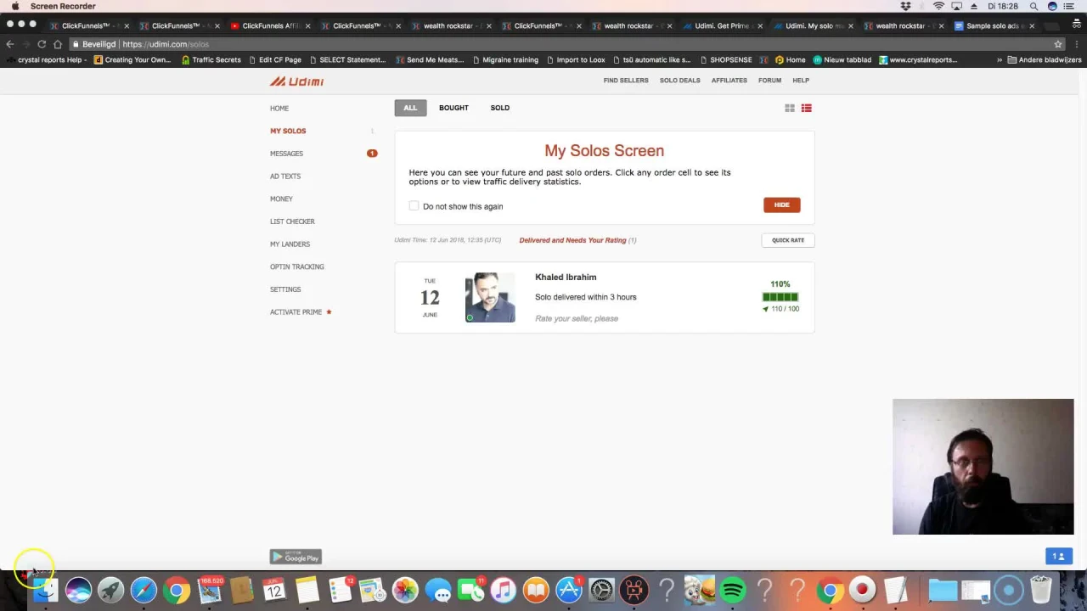
Task: Open Safari from the Dock
Action: click(x=144, y=590)
